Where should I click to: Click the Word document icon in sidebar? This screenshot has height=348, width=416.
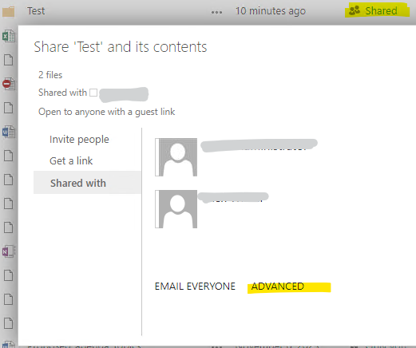click(x=9, y=132)
